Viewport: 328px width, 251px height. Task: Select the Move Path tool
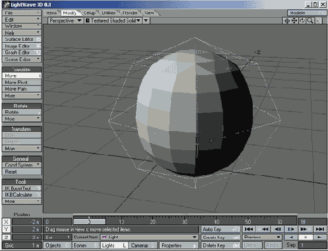pyautogui.click(x=22, y=89)
